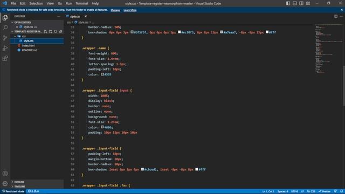Open the Terminal menu
345x194 pixels.
tap(82, 3)
